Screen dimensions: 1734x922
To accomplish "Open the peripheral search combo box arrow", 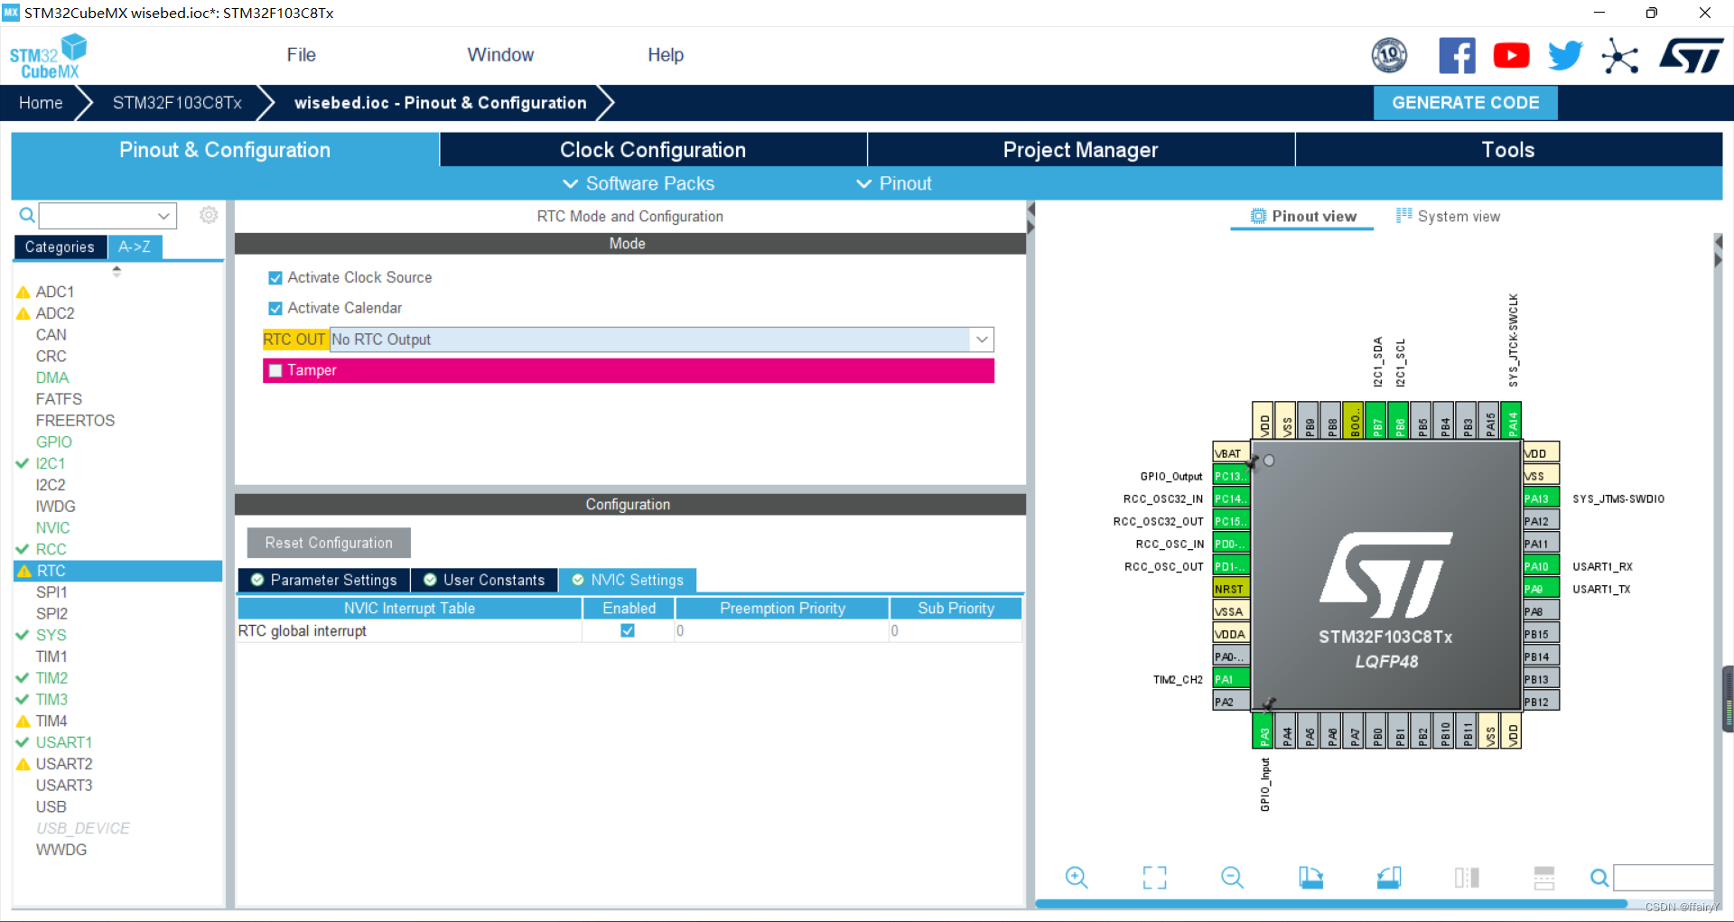I will (163, 216).
